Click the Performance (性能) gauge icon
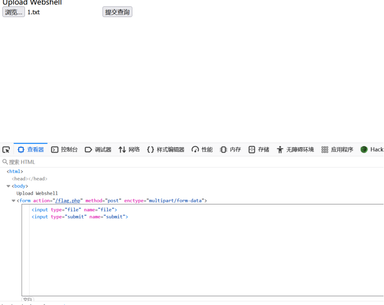The image size is (384, 305). (x=195, y=150)
